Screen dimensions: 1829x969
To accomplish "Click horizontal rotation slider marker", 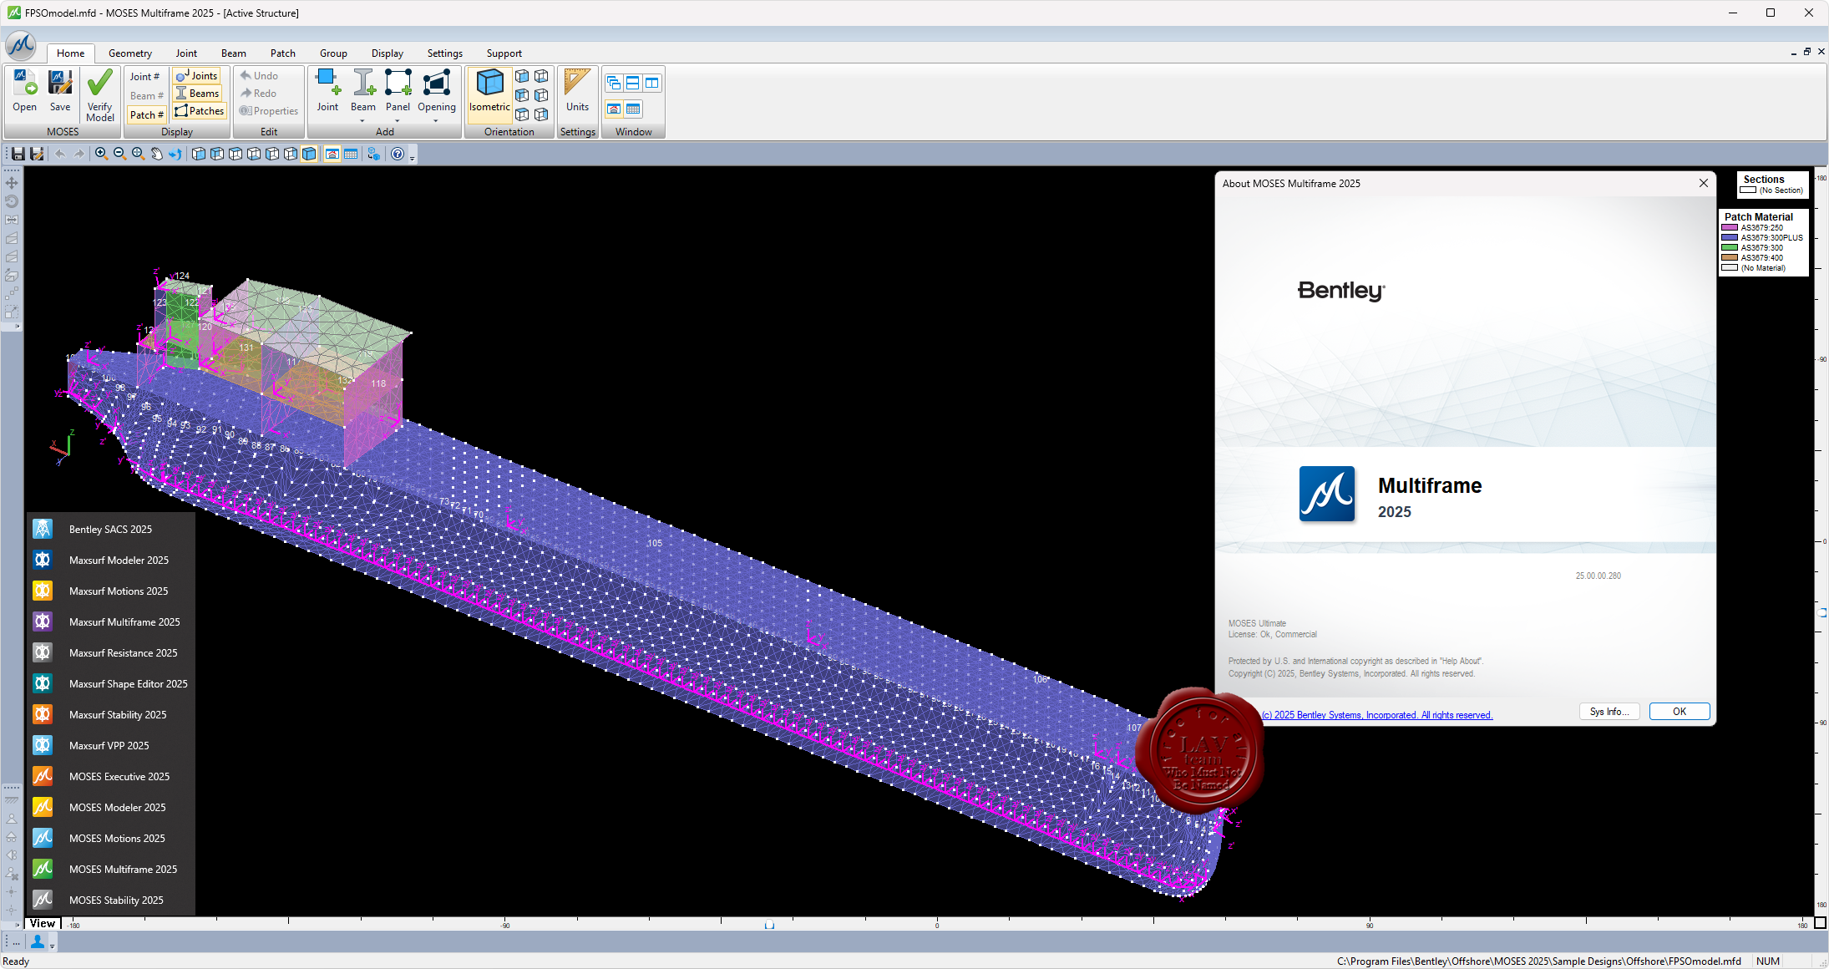I will pos(769,925).
